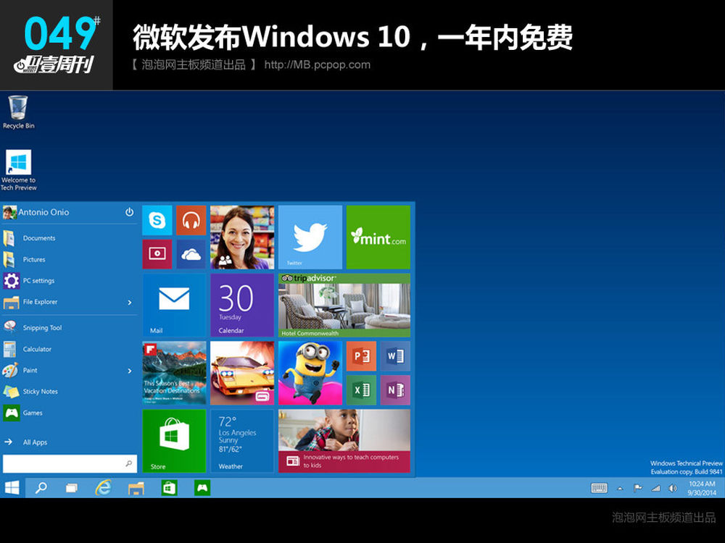Screen dimensions: 725x543
Task: Open File Explorer from the taskbar
Action: coord(136,487)
